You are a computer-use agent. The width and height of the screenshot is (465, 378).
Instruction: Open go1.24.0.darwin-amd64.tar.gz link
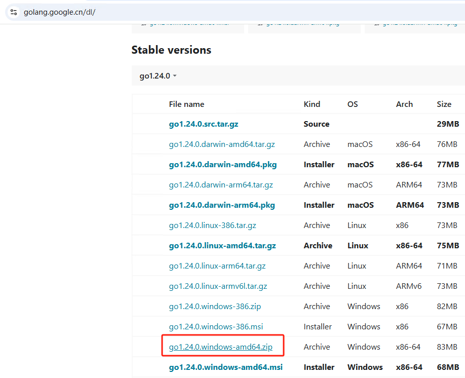tap(222, 144)
